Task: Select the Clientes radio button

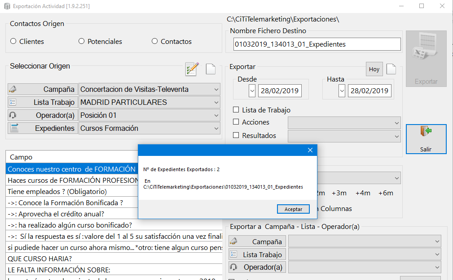Action: (x=13, y=41)
